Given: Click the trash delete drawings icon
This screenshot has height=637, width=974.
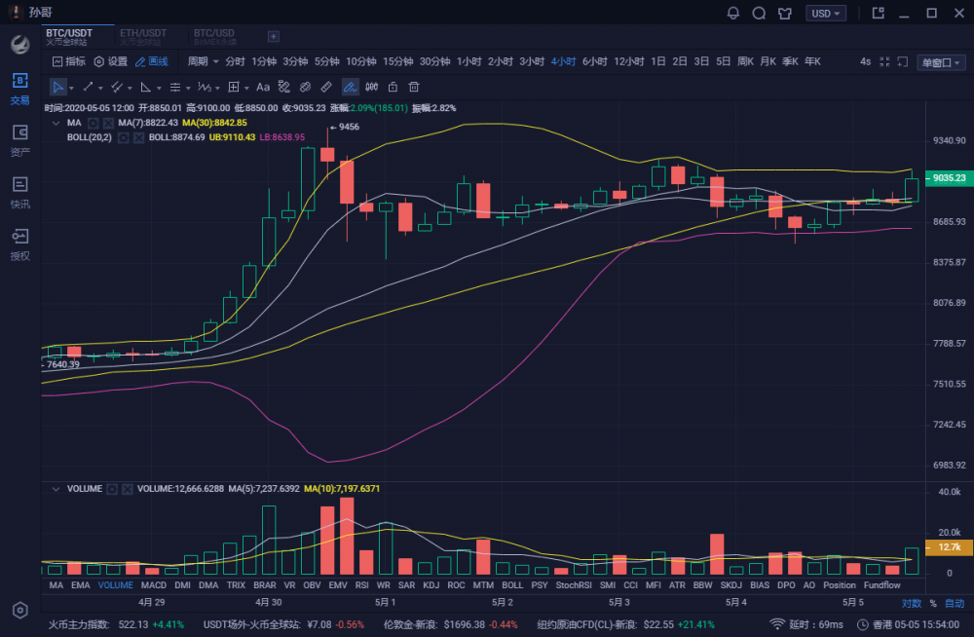Looking at the screenshot, I should pyautogui.click(x=414, y=87).
